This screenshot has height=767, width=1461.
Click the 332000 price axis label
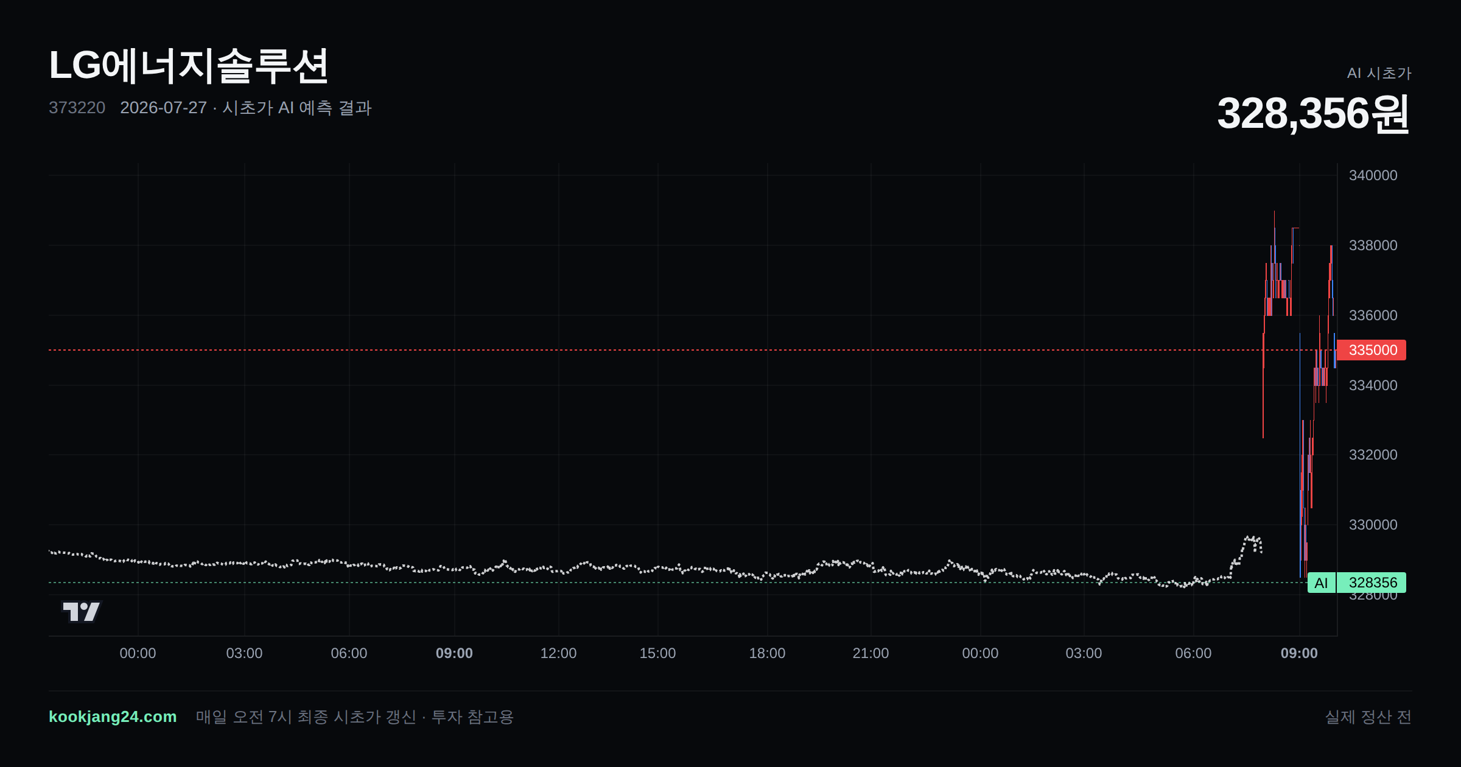1373,455
